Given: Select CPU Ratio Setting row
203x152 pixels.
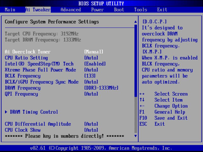Looking at the screenshot, I should [26, 58].
